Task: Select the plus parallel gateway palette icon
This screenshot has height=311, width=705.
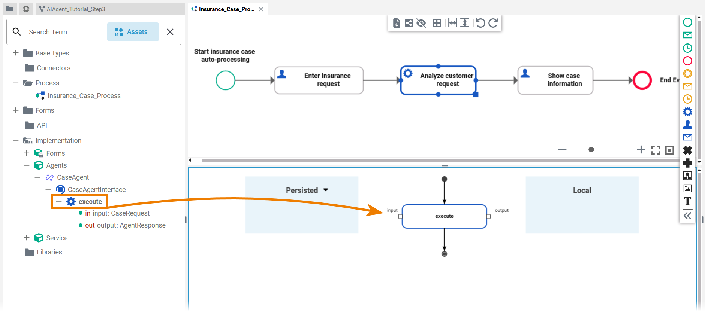Action: tap(687, 163)
